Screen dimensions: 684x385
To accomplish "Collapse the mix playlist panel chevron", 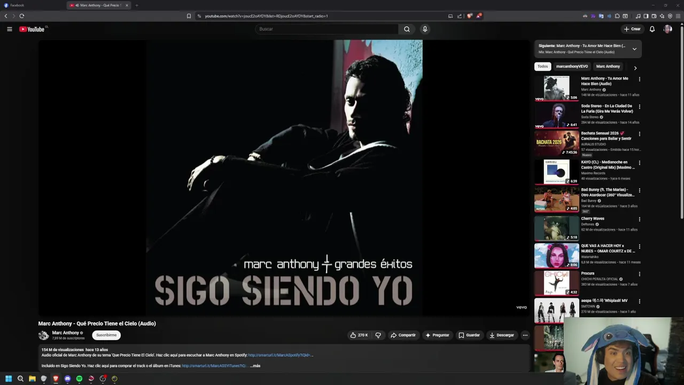I will [x=634, y=49].
